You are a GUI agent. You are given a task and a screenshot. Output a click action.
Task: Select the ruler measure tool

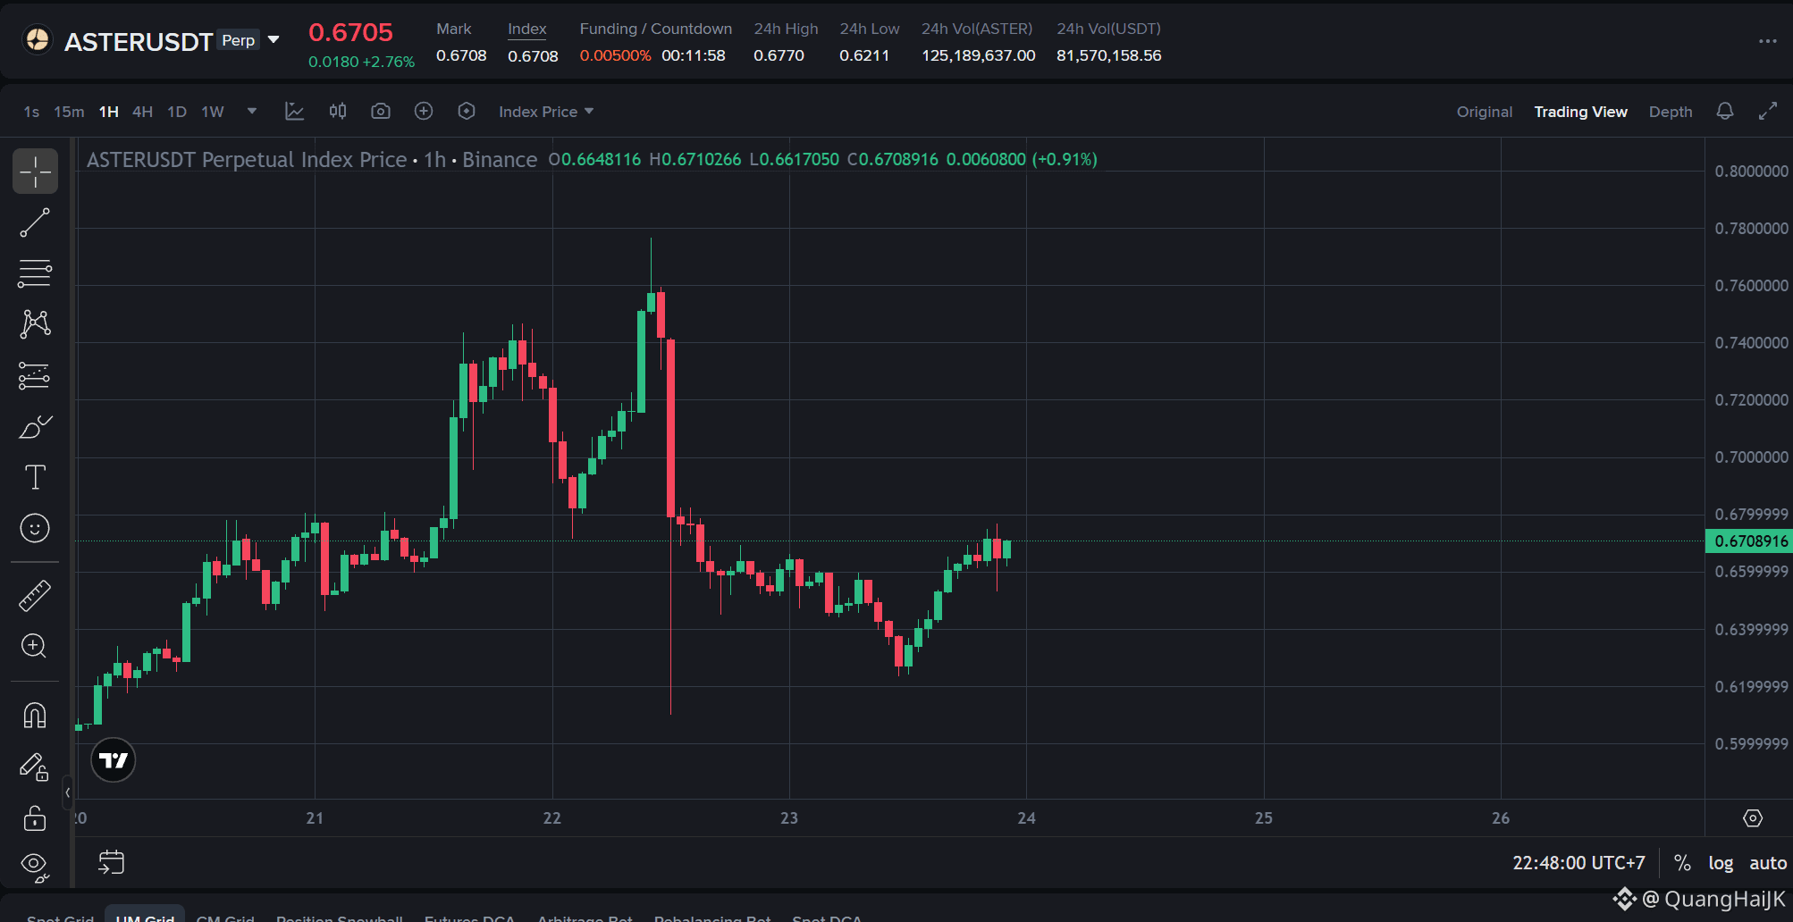coord(35,596)
